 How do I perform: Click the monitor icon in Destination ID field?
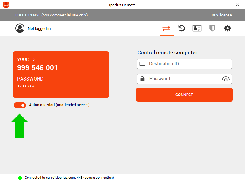(x=142, y=64)
